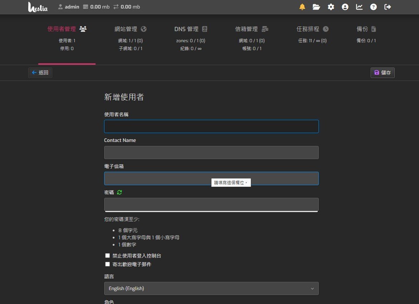Click the clock icon beside 任務排程
This screenshot has width=419, height=304.
[x=326, y=29]
